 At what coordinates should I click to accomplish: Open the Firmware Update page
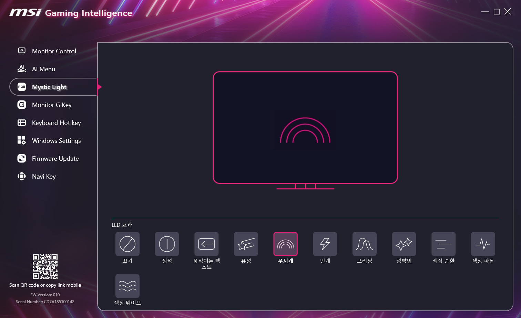55,159
